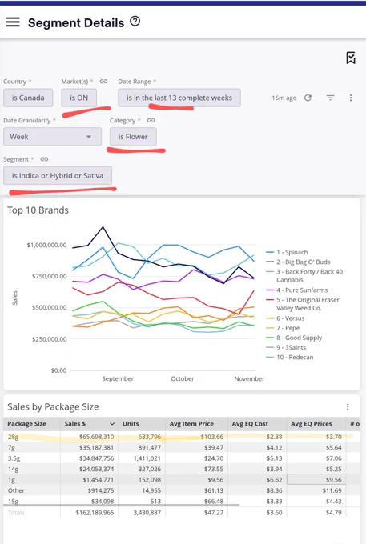Click the $162,189,965 total sales value

95,513
